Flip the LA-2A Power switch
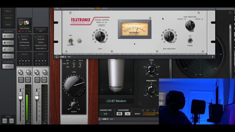The width and height of the screenshot is (235, 132). [x=190, y=40]
